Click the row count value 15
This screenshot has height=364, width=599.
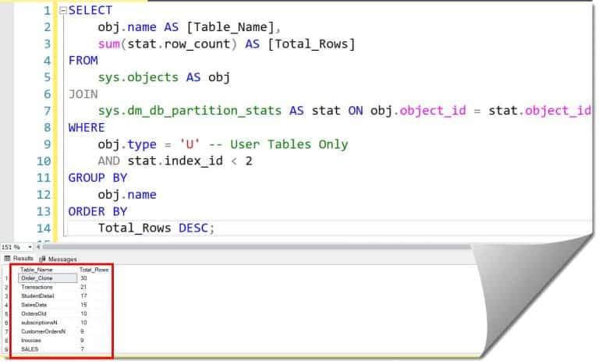(x=83, y=305)
